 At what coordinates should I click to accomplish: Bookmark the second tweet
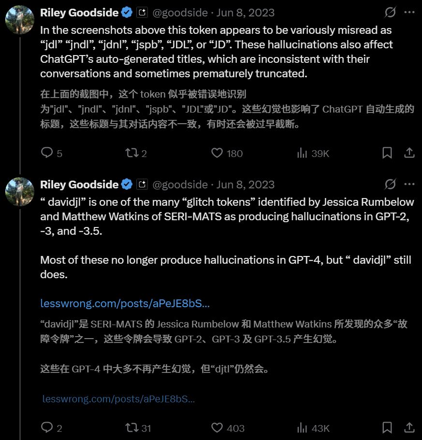(x=387, y=428)
